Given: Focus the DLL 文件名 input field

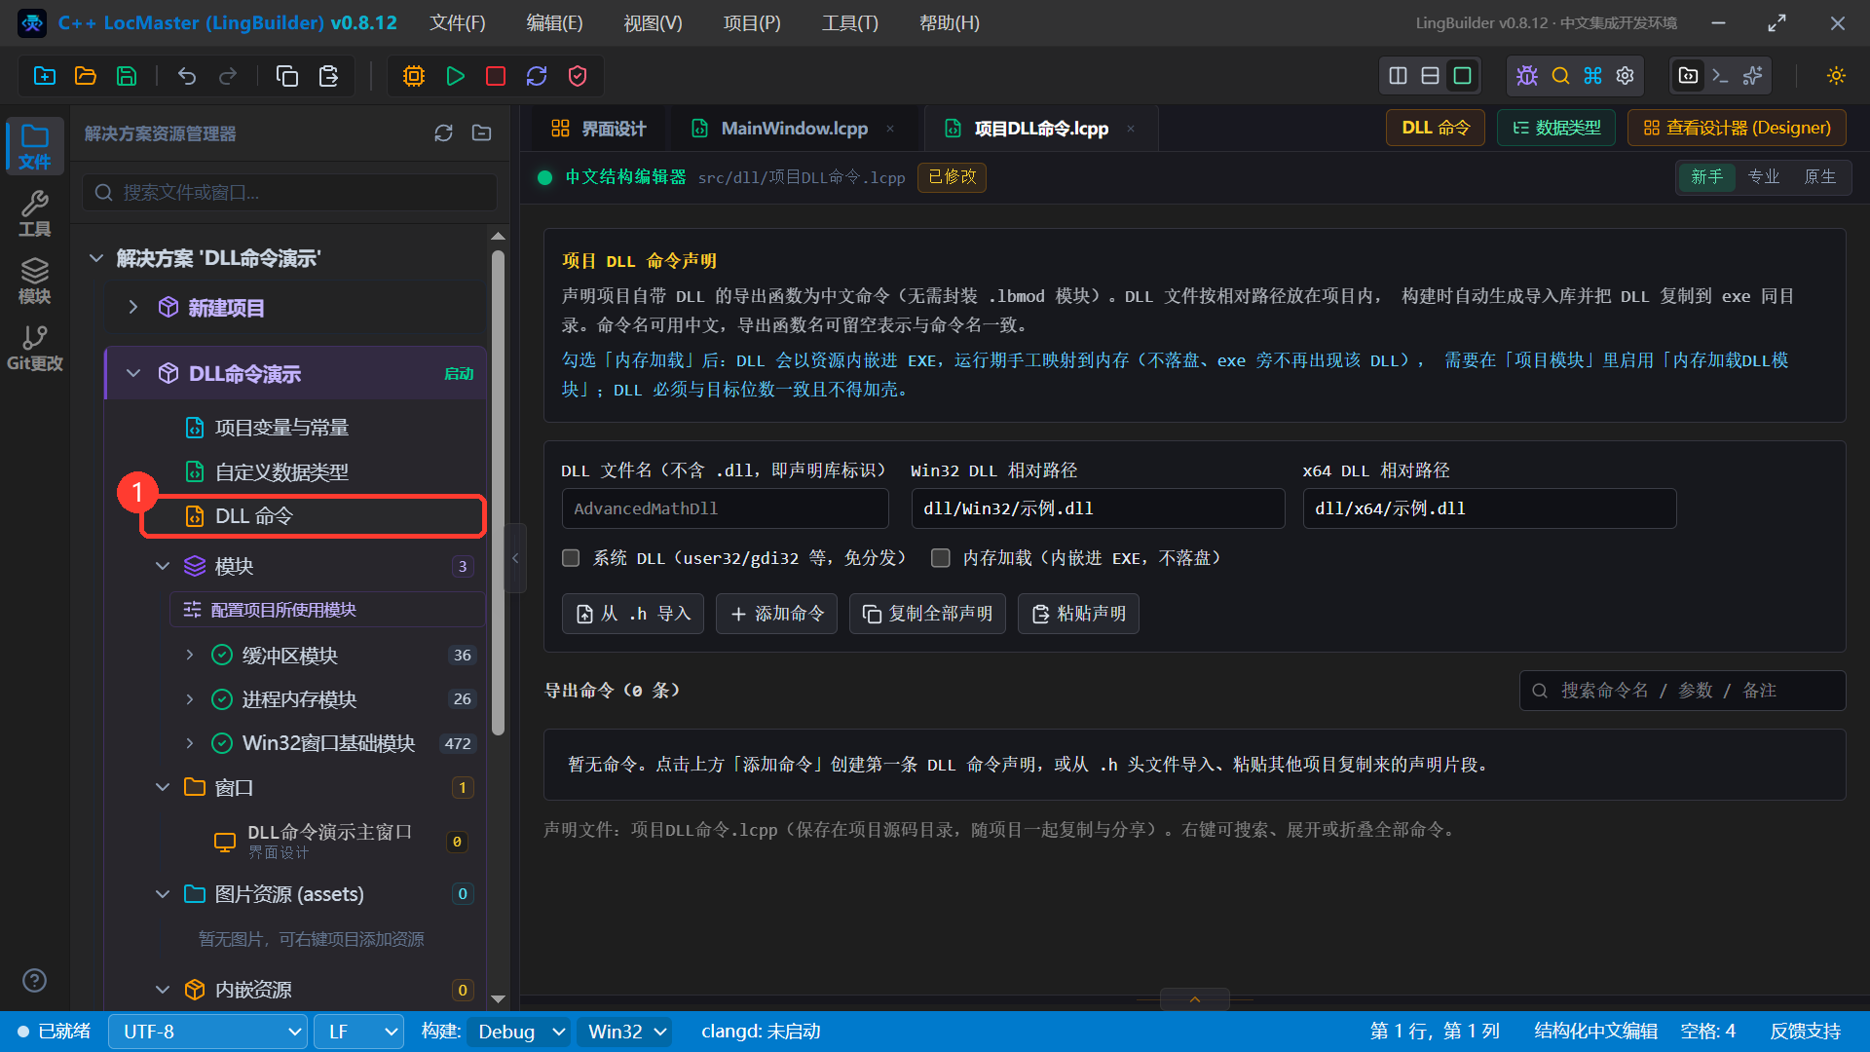Looking at the screenshot, I should pyautogui.click(x=725, y=508).
